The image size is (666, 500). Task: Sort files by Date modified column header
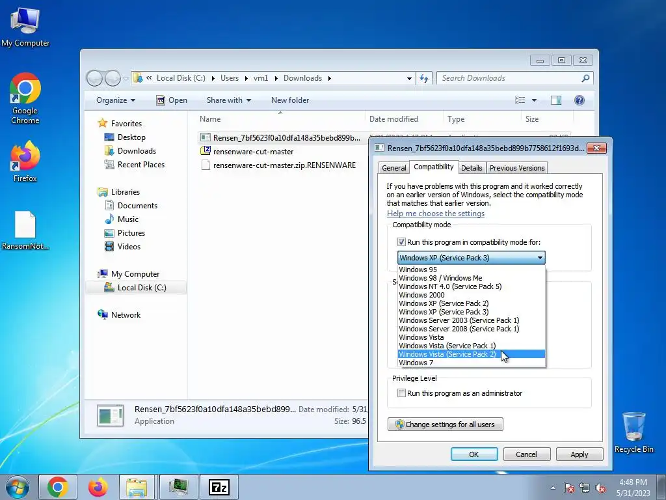tap(403, 119)
